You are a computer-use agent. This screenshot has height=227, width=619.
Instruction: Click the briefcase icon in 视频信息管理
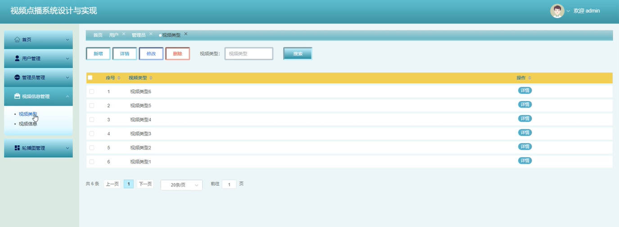coord(17,96)
